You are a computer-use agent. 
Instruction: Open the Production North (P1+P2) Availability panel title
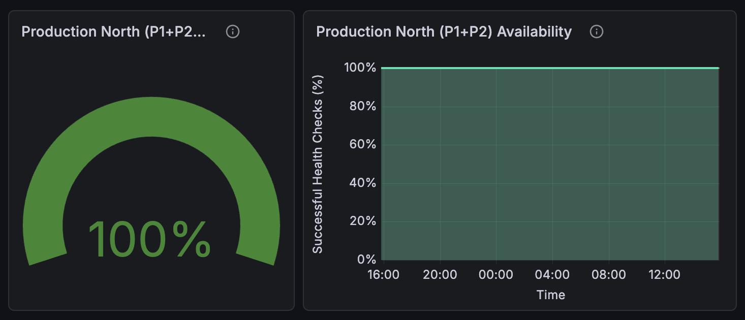pyautogui.click(x=444, y=31)
